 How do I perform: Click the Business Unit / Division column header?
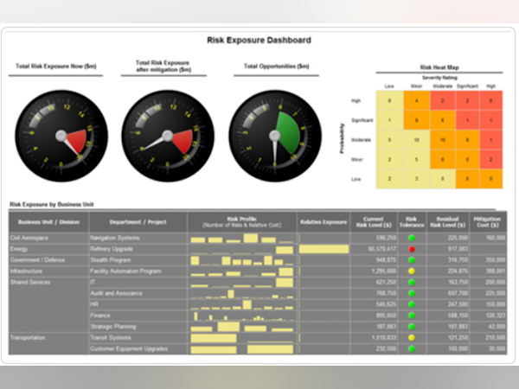48,222
